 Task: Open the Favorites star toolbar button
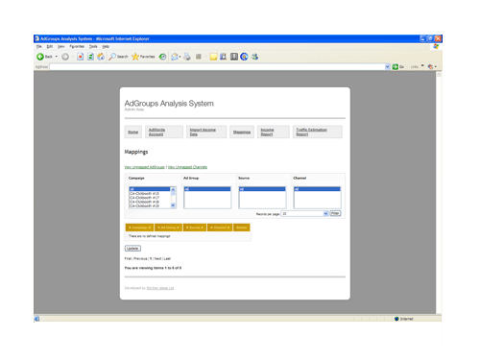point(143,57)
